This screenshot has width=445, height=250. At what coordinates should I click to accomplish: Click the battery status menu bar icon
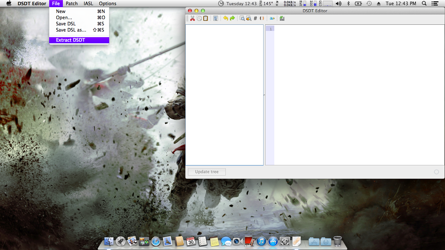358,4
